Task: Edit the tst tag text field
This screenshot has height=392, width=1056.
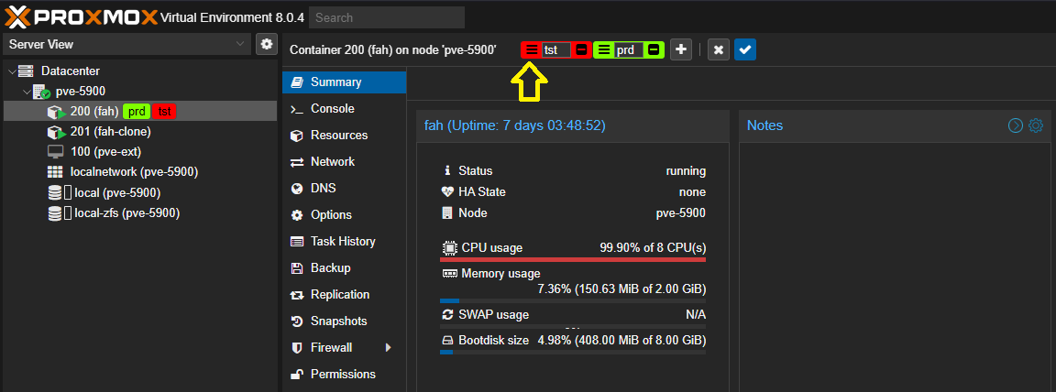Action: click(556, 49)
